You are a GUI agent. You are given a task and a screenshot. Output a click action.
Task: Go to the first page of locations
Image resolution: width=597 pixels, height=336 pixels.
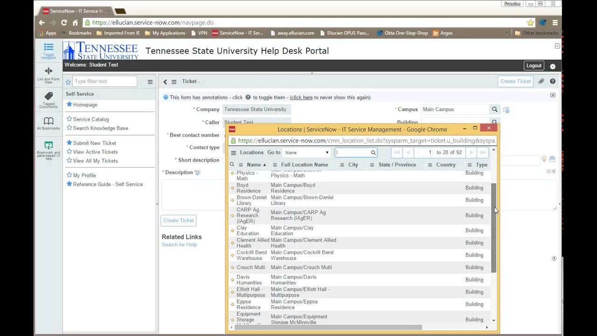pyautogui.click(x=397, y=153)
